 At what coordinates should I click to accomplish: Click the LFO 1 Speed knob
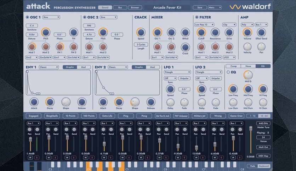pyautogui.click(x=170, y=89)
